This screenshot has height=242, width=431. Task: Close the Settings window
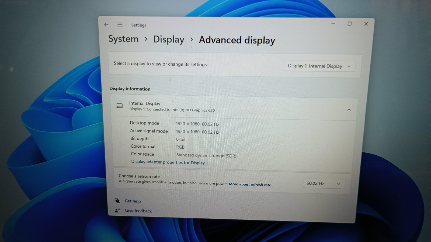366,24
